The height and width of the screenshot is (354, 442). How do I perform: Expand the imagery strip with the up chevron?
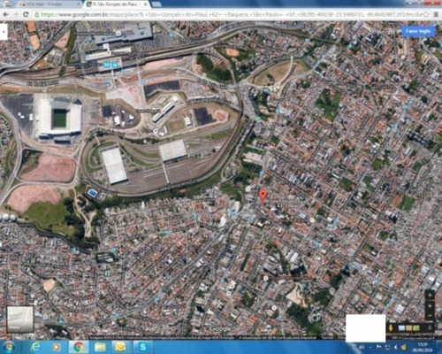click(x=430, y=327)
